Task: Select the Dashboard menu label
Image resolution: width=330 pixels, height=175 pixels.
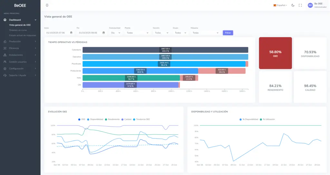Action: click(x=15, y=20)
